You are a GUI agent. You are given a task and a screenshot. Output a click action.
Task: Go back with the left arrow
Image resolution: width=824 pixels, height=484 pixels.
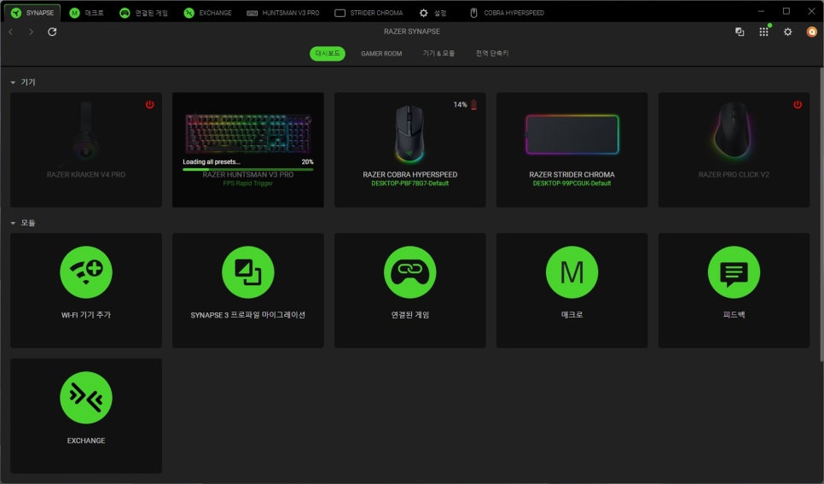coord(10,32)
